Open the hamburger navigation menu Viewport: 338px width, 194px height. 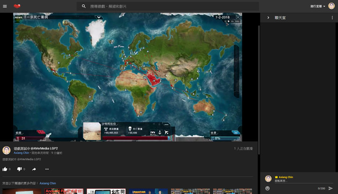click(x=5, y=6)
